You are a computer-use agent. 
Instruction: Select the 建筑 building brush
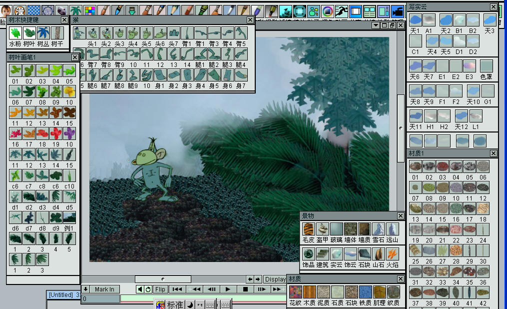coord(323,254)
